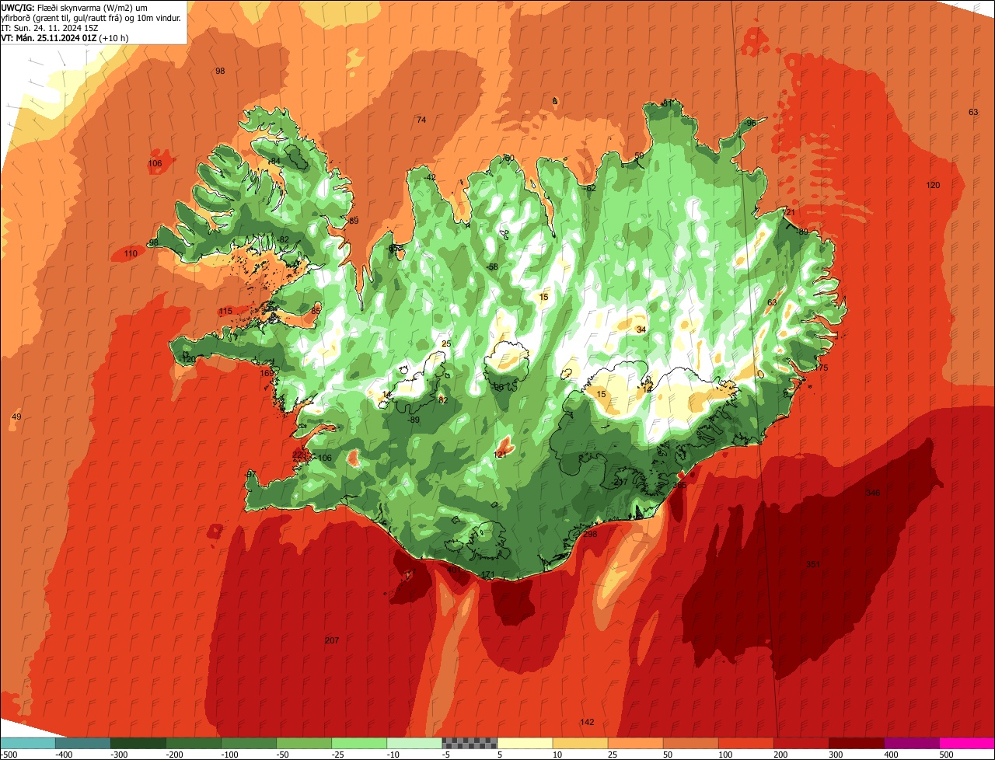The width and height of the screenshot is (995, 760).
Task: Select the map value -62
Action: coord(589,188)
